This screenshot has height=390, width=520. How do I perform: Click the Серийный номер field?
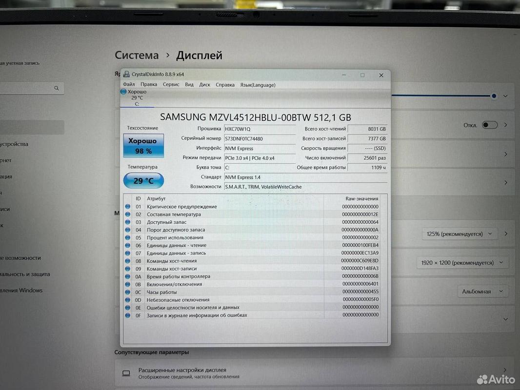tap(260, 139)
